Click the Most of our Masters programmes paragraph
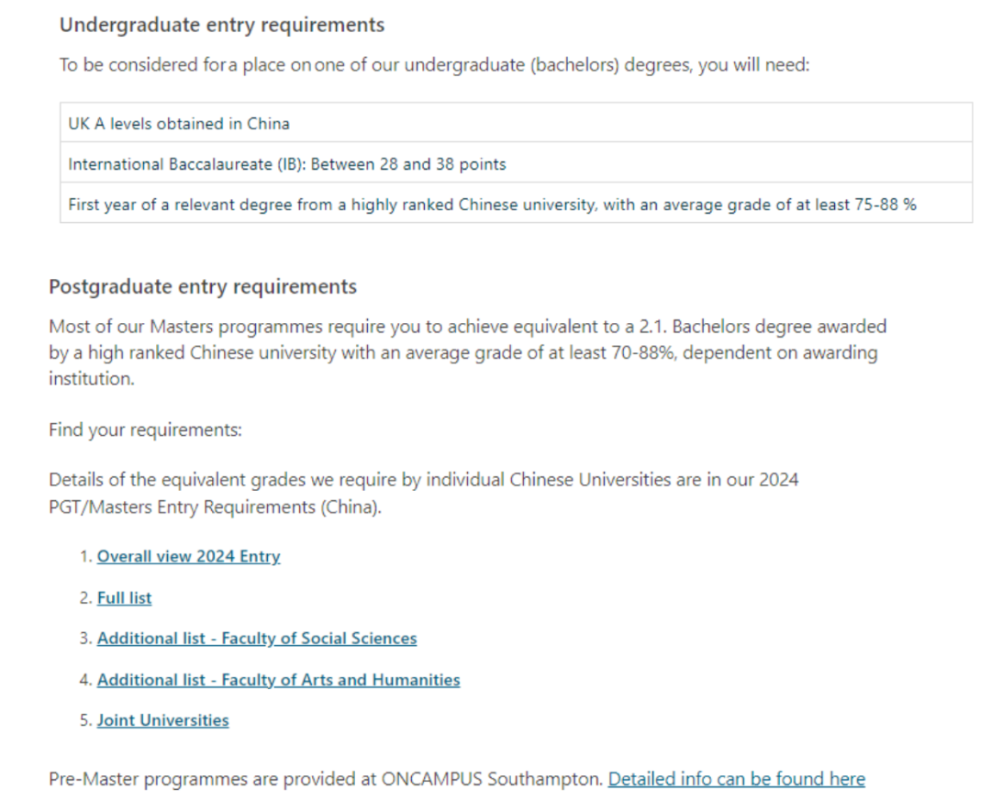 [x=468, y=352]
